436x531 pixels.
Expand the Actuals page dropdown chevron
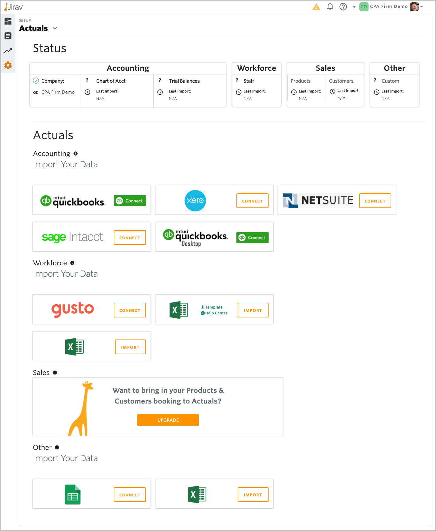[x=55, y=28]
